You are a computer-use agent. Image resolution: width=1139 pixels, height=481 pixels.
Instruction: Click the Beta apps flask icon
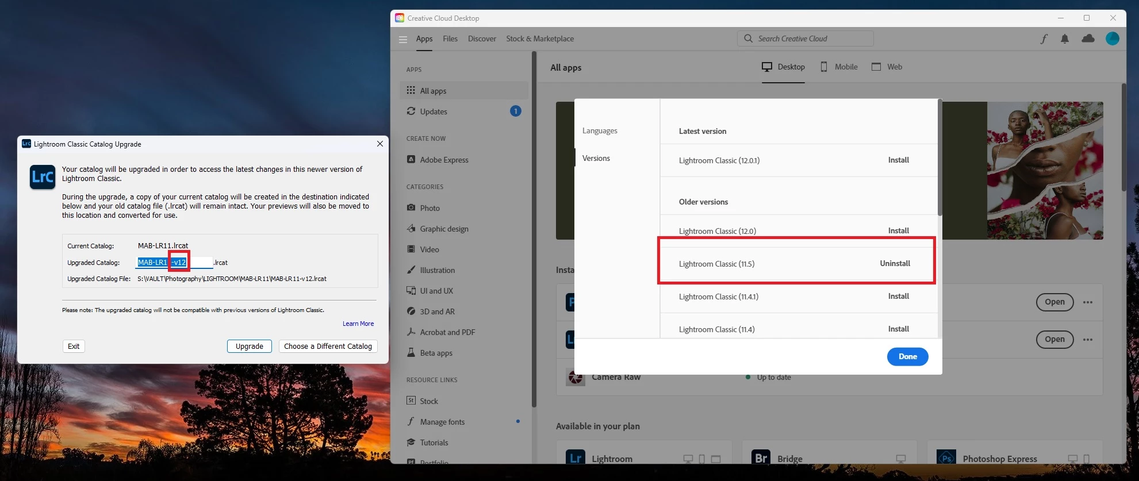tap(411, 352)
